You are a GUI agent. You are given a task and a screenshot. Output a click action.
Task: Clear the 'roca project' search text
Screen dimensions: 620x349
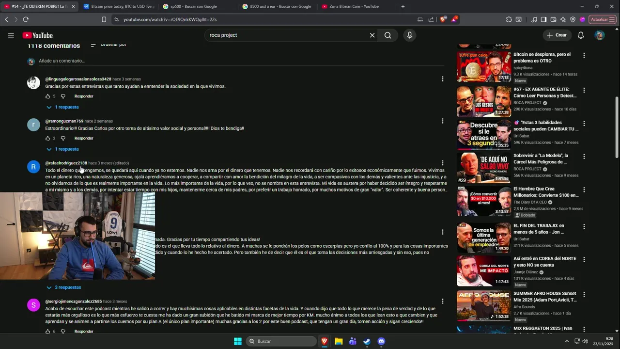372,35
